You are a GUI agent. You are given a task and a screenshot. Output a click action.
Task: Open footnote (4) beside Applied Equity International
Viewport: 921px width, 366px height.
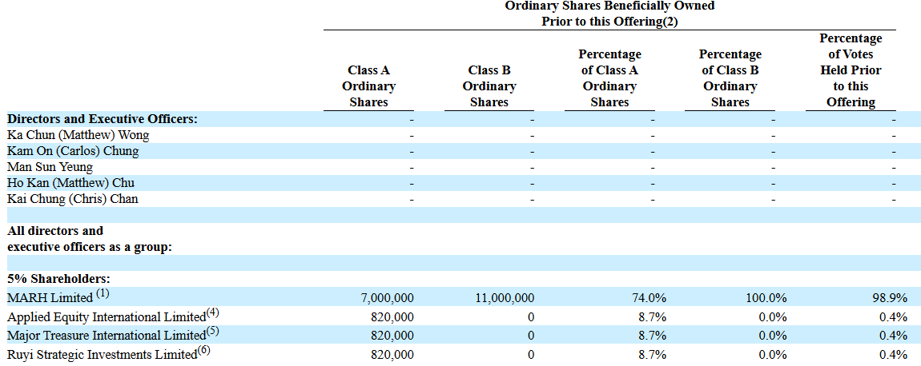pyautogui.click(x=212, y=312)
